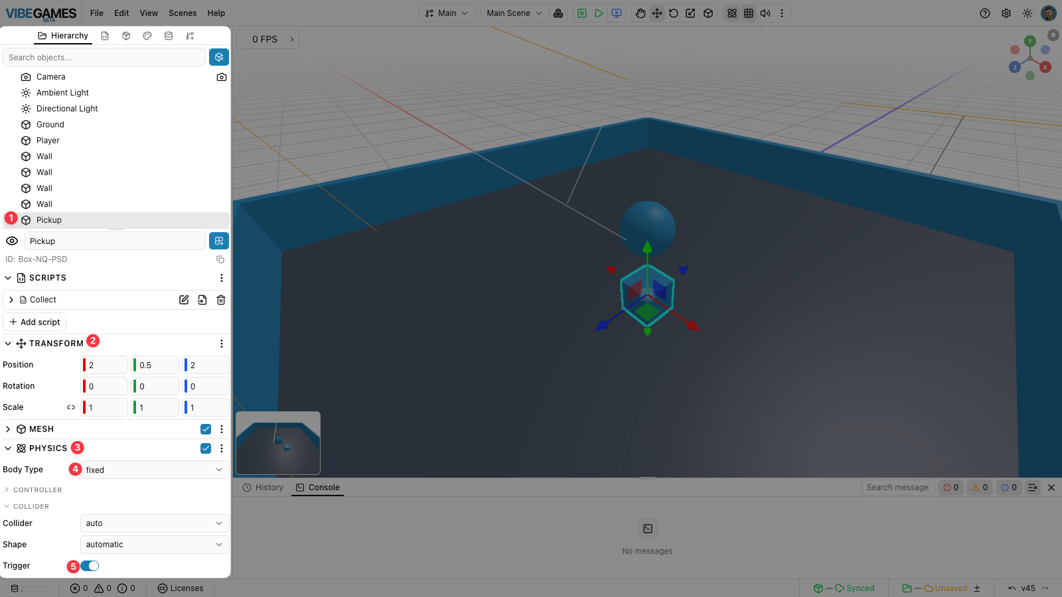
Task: Expand the FPS stats chevron
Action: [292, 39]
